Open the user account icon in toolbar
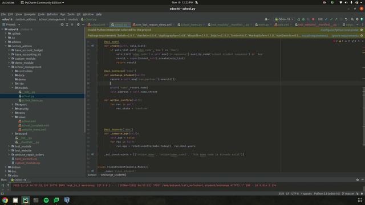 click(267, 19)
